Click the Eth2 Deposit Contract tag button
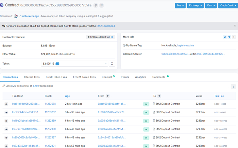238x148 pixels. [100, 37]
